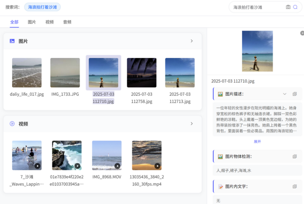
Task: Open the 视频 tab
Action: (50, 22)
